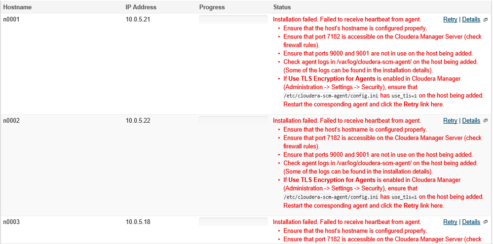View Details link for host n0001
This screenshot has height=244, width=493.
[x=471, y=20]
